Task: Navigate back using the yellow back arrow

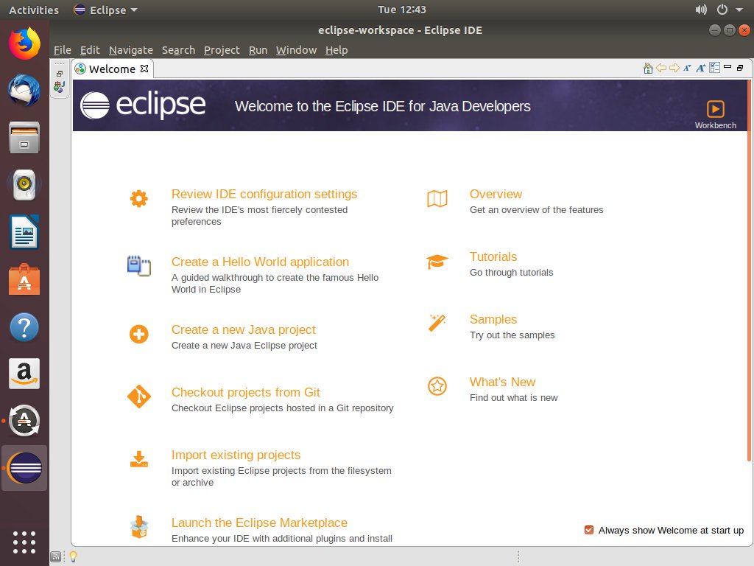Action: 660,67
